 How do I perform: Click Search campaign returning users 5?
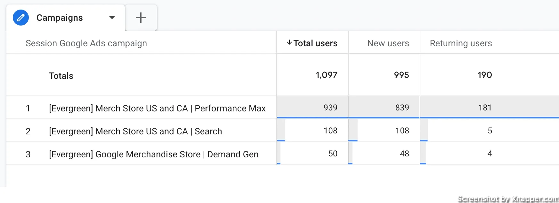[x=490, y=131]
